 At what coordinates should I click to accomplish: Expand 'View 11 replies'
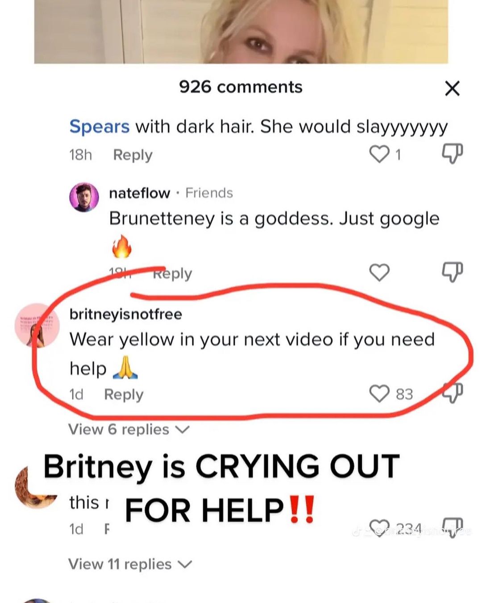[130, 564]
